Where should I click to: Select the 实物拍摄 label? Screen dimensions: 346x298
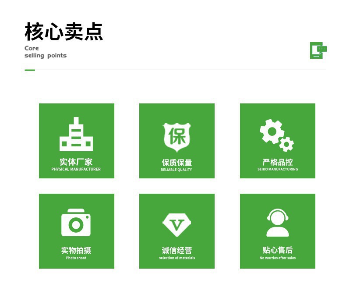pyautogui.click(x=76, y=250)
